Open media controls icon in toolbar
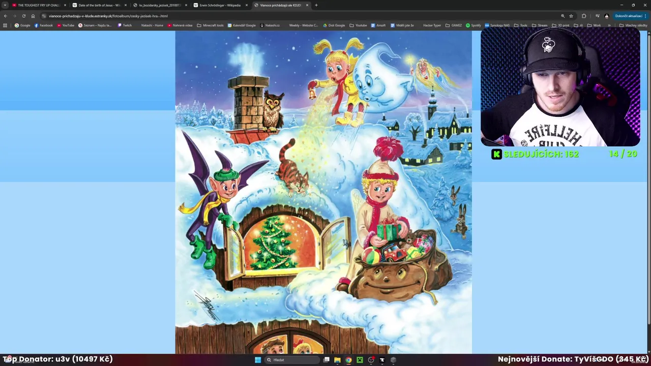651x366 pixels. (597, 16)
